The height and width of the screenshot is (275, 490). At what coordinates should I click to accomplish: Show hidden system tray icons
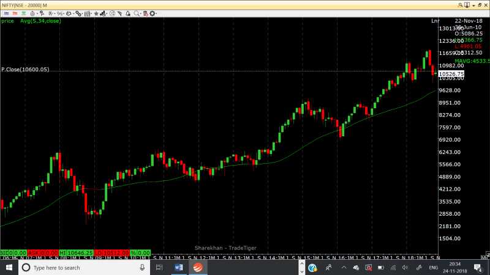click(x=344, y=268)
